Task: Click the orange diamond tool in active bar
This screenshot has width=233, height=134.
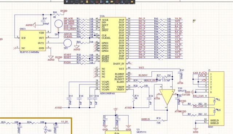Action: coord(132,1)
